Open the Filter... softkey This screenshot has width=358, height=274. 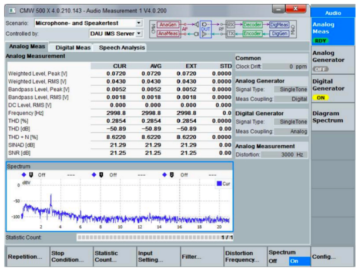pyautogui.click(x=202, y=256)
